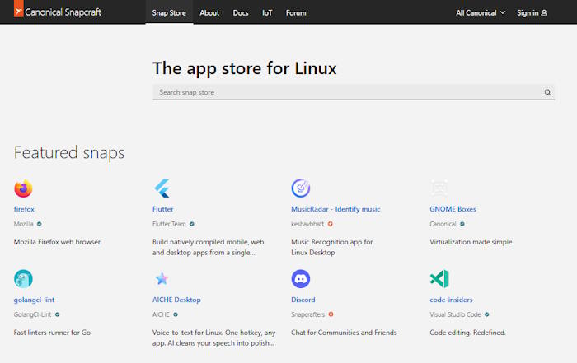
Task: Click the Visual Studio Code publisher name
Action: (x=455, y=314)
